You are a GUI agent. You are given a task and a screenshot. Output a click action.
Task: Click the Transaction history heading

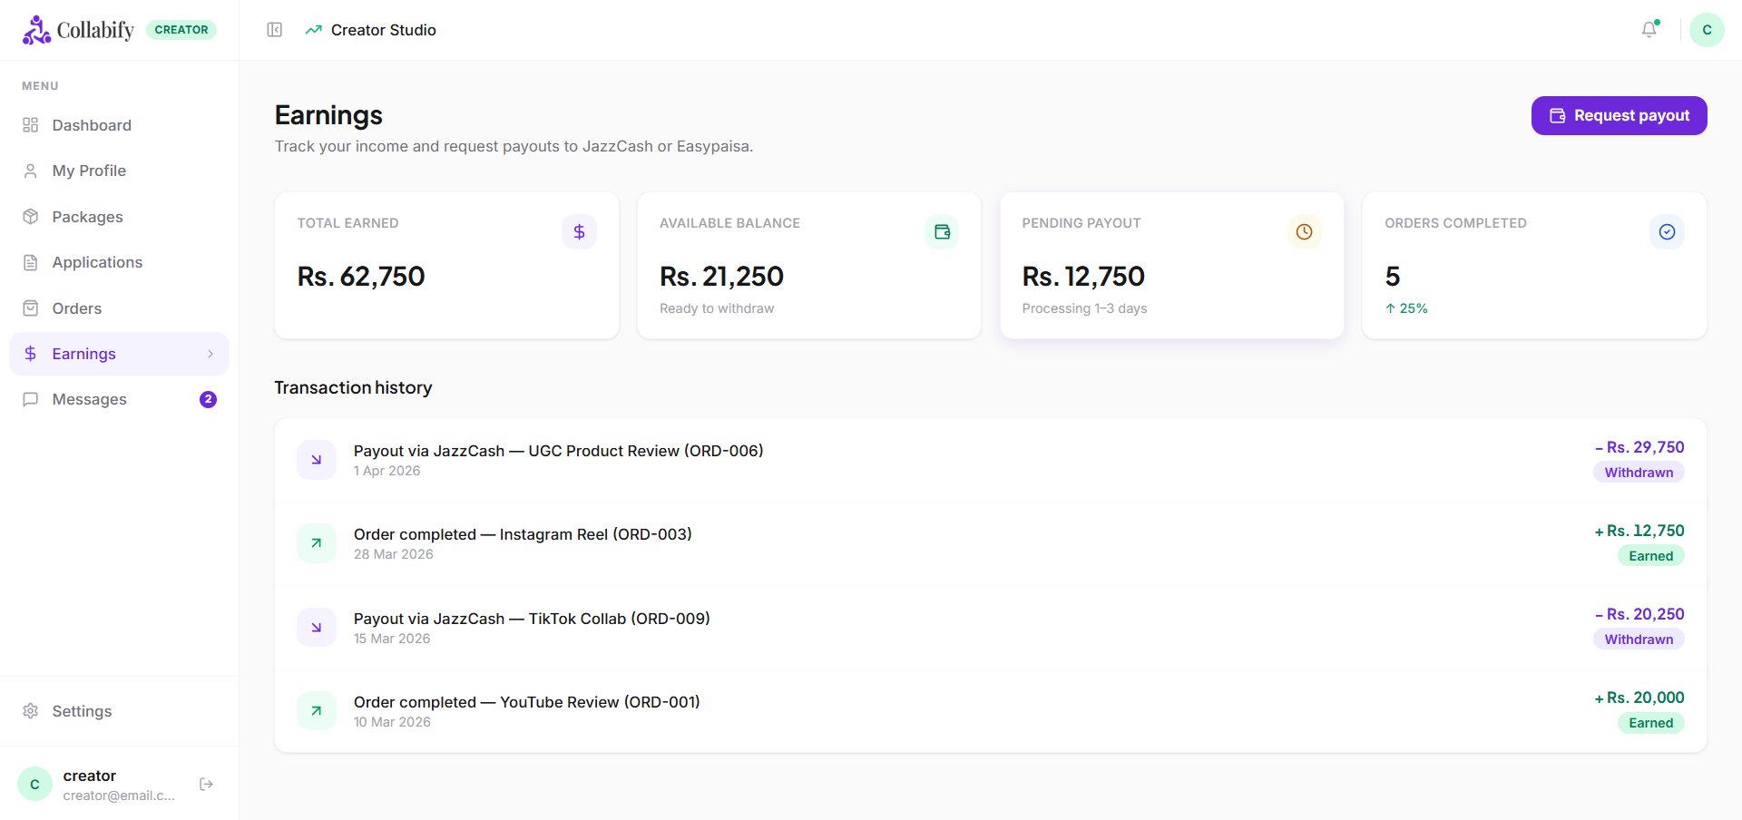(x=353, y=387)
